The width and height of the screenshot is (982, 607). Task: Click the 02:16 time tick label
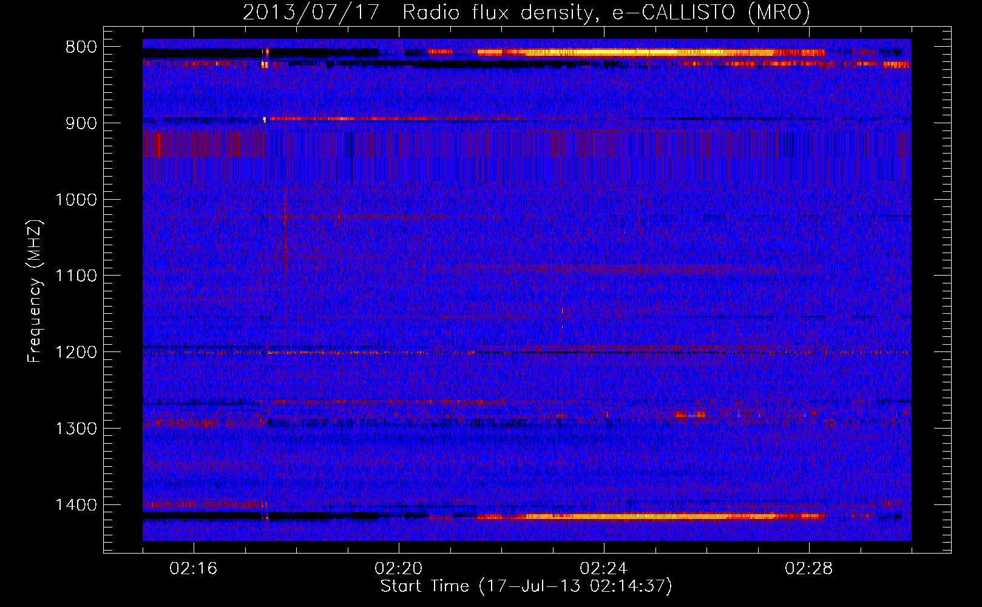[194, 569]
